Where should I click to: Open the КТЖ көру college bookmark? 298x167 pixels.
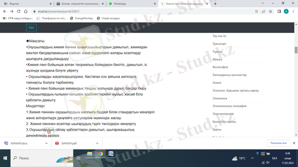[x=18, y=18]
